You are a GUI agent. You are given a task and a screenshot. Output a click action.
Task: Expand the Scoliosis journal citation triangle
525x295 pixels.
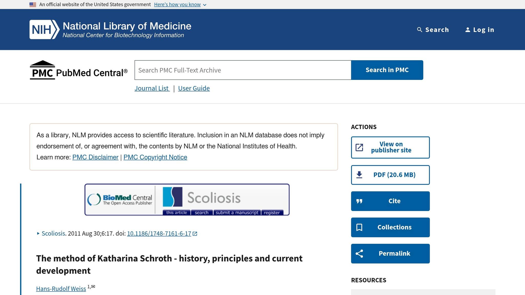point(38,233)
